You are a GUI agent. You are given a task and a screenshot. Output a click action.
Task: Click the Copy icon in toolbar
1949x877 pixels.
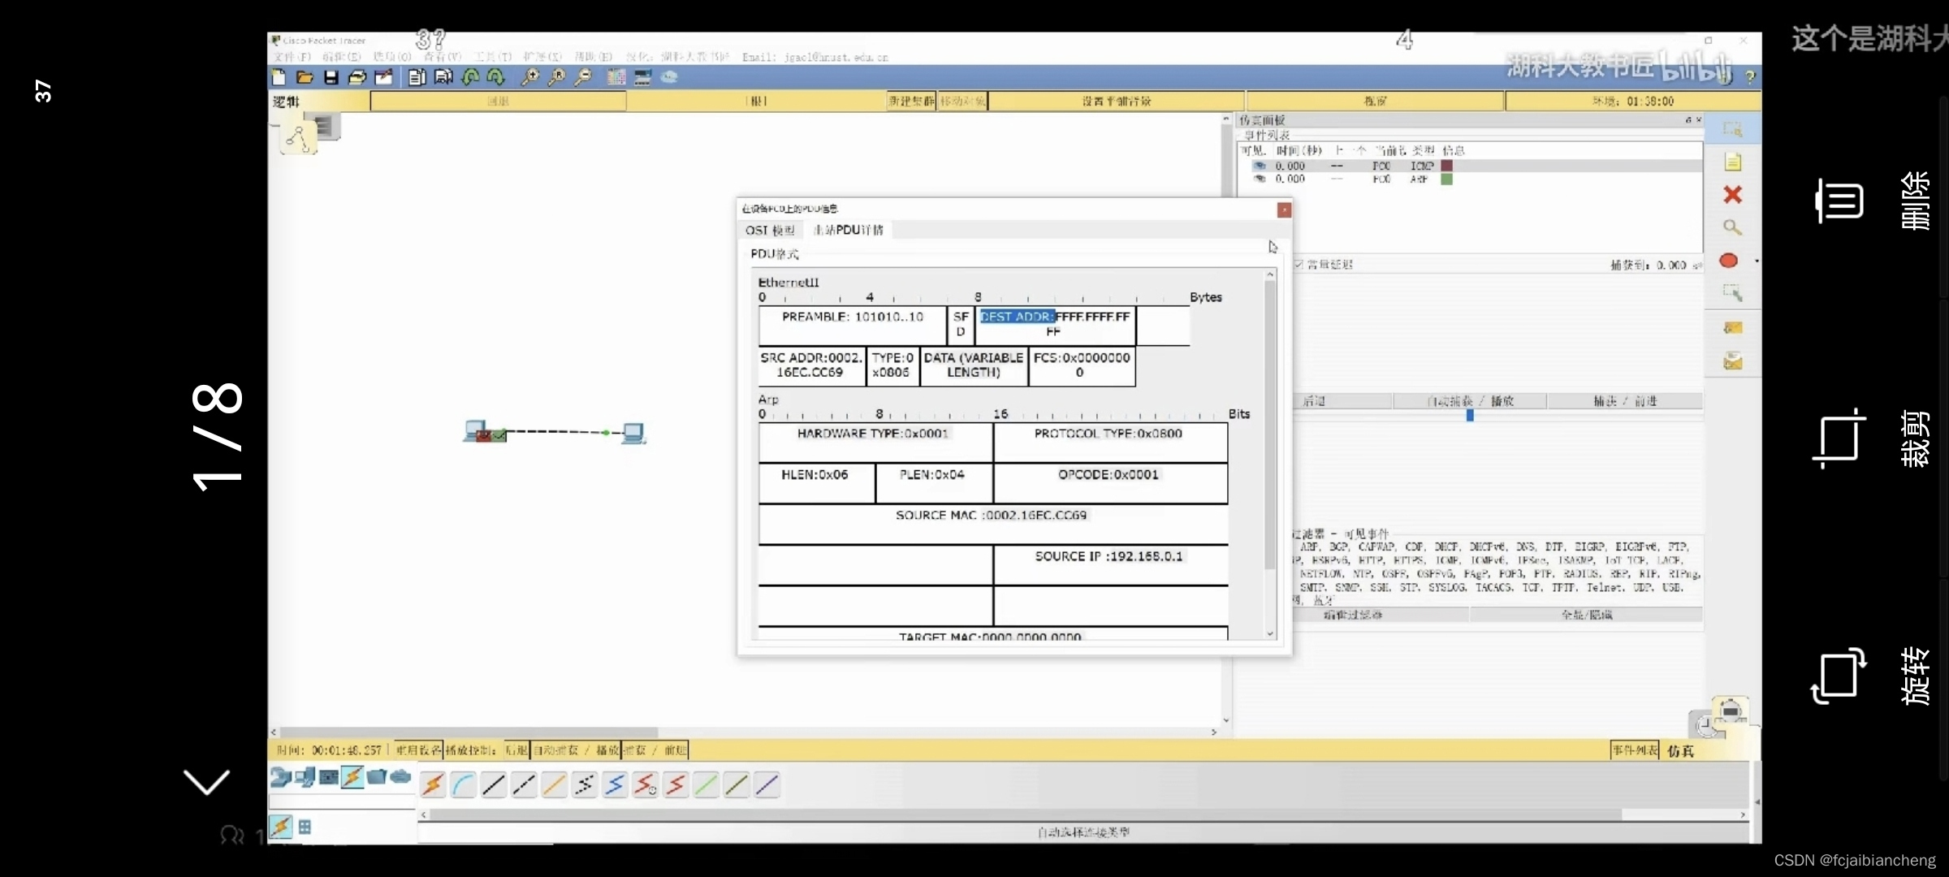417,77
